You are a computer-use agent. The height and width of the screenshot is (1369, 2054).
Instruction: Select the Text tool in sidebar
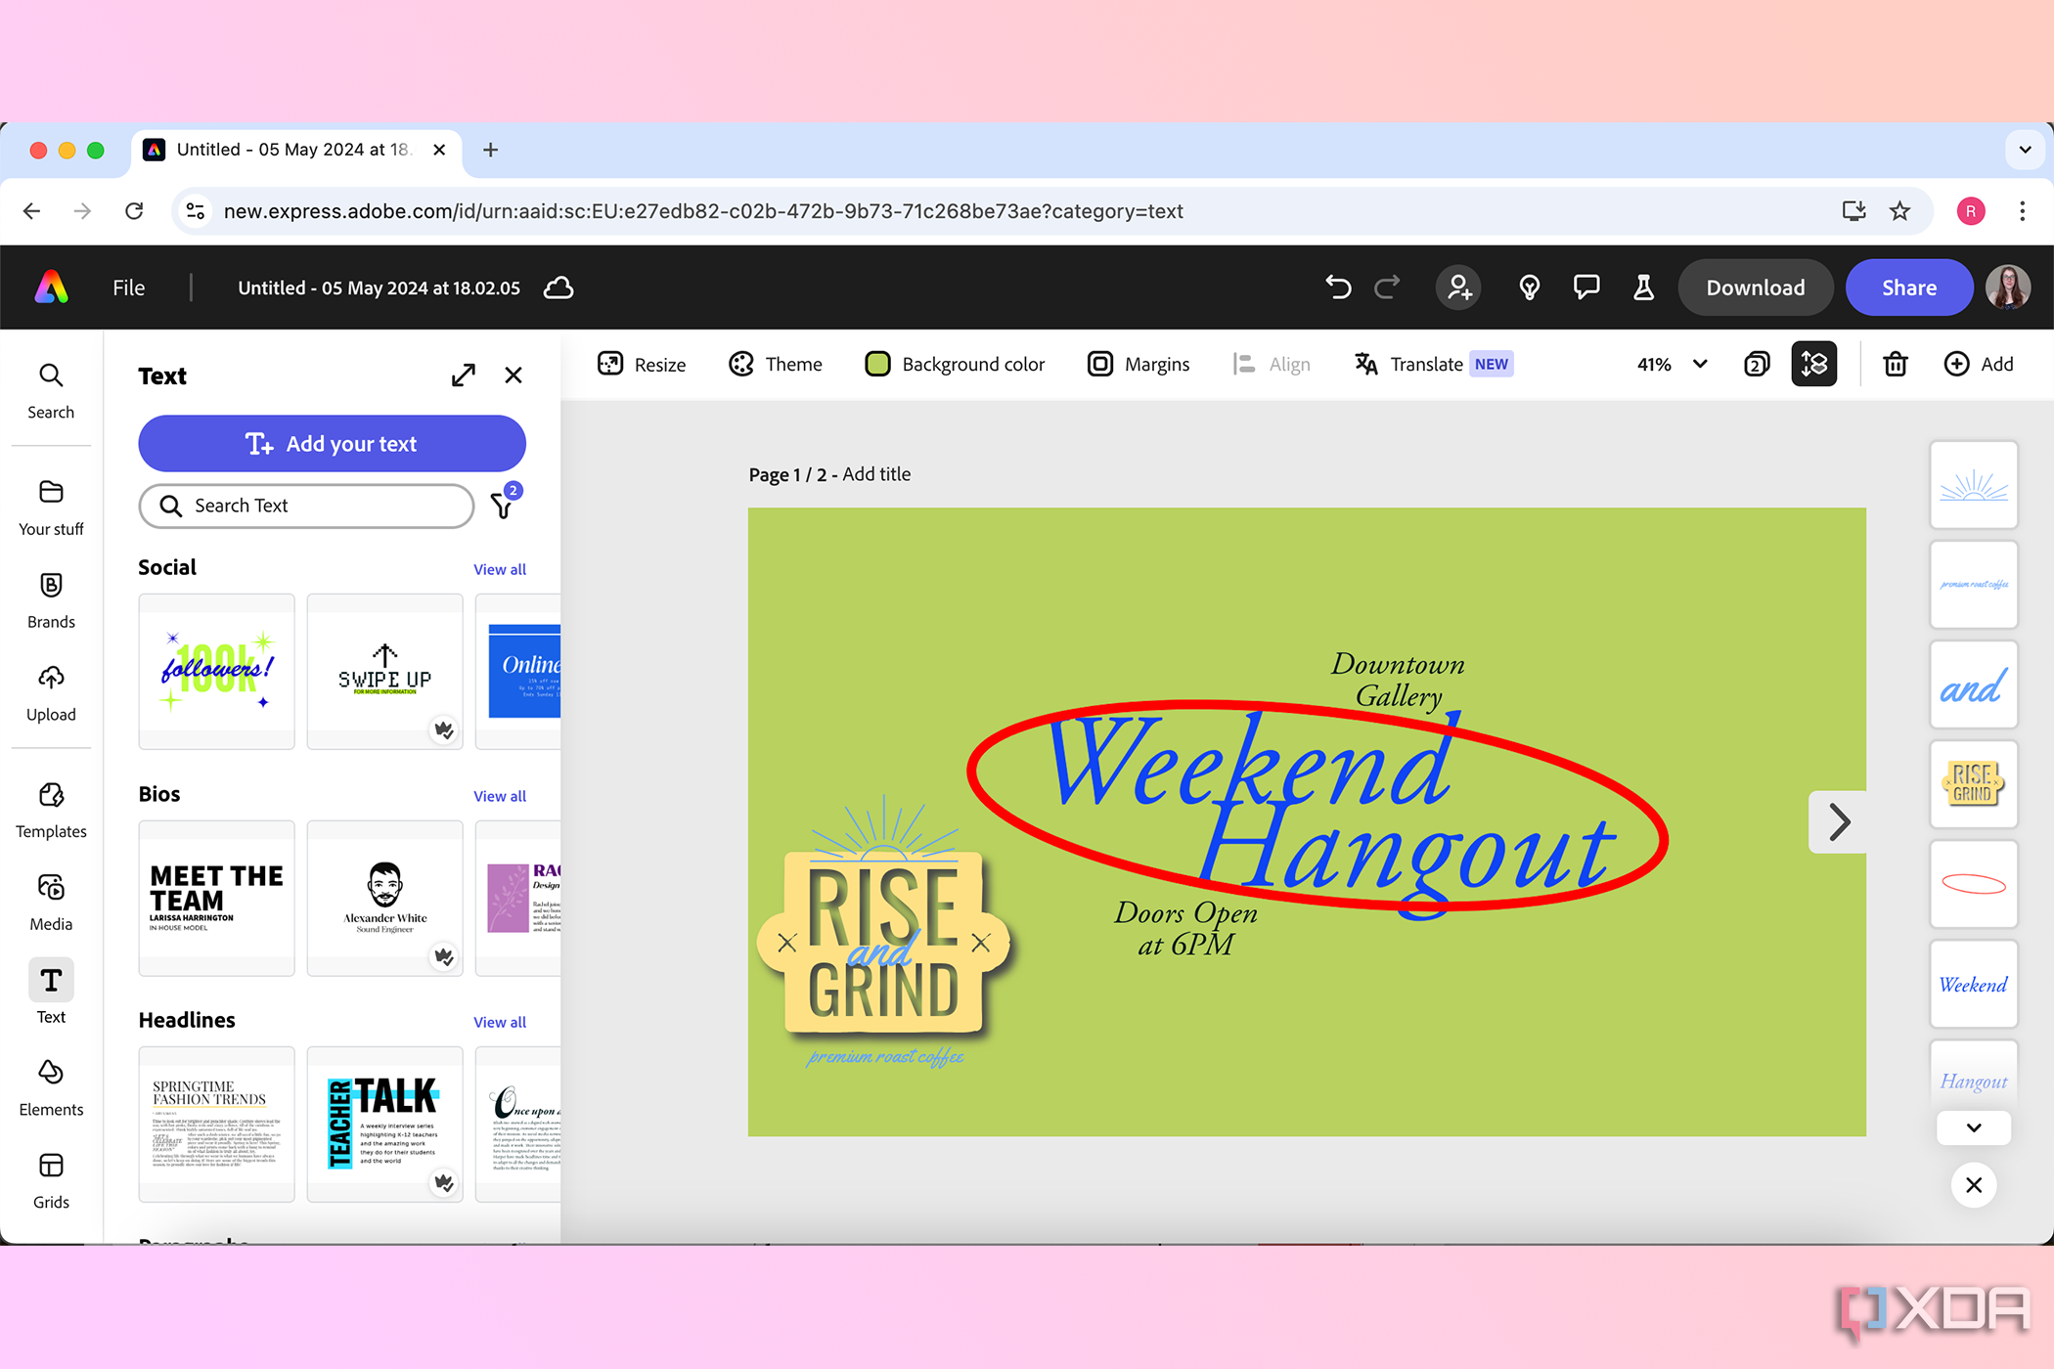(51, 994)
